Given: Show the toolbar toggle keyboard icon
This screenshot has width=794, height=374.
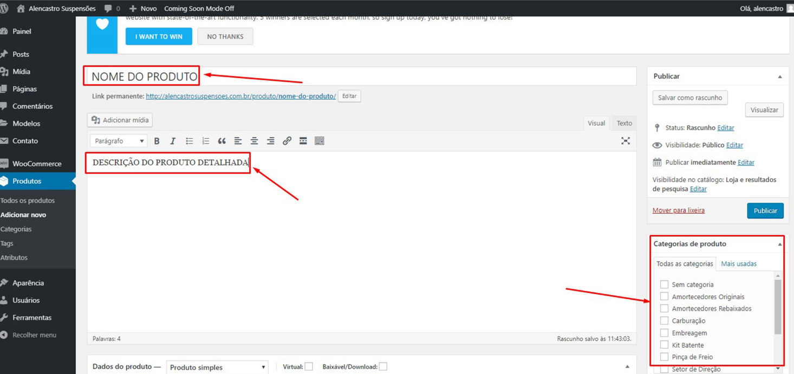Looking at the screenshot, I should coord(320,141).
